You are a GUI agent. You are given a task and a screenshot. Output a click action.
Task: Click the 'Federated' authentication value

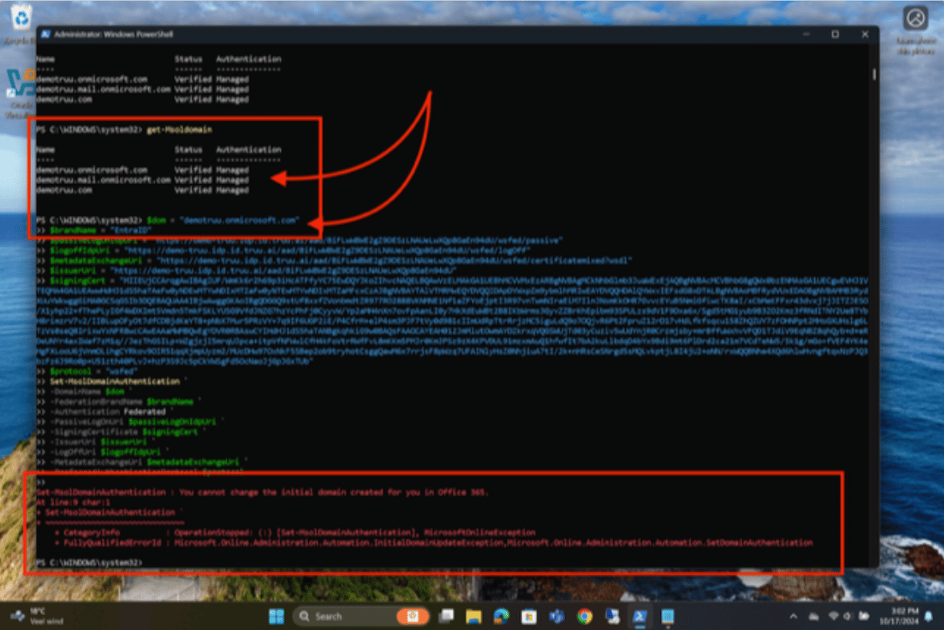click(145, 412)
